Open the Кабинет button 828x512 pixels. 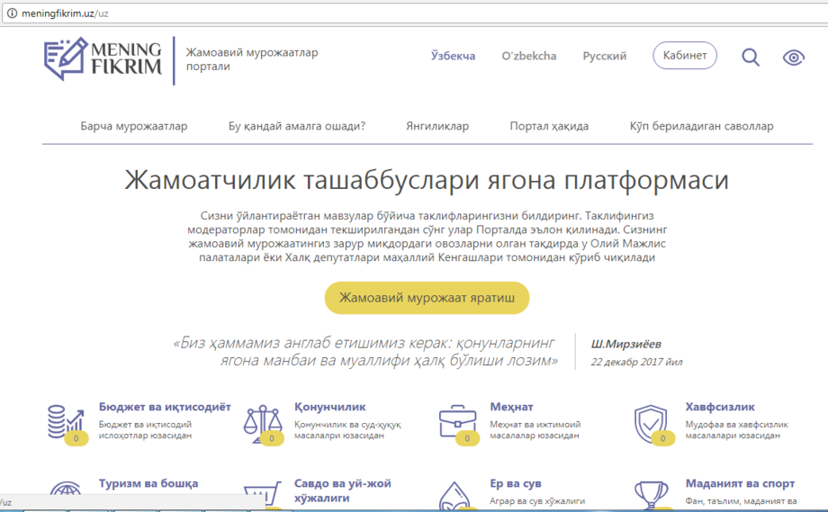pos(685,56)
